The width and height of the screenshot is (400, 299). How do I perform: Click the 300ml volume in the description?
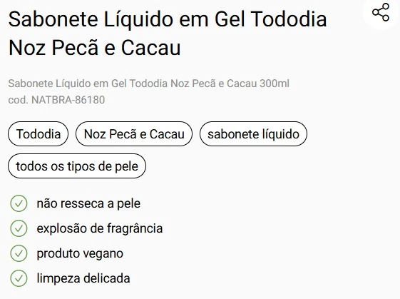pyautogui.click(x=275, y=83)
